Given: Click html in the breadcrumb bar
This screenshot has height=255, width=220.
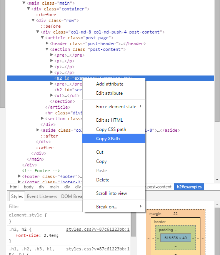Looking at the screenshot, I should tap(14, 187).
